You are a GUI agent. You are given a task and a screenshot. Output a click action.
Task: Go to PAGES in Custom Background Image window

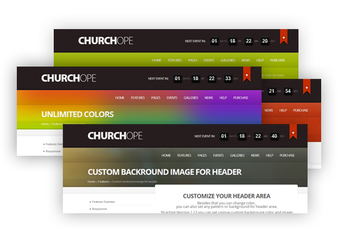pyautogui.click(x=202, y=156)
